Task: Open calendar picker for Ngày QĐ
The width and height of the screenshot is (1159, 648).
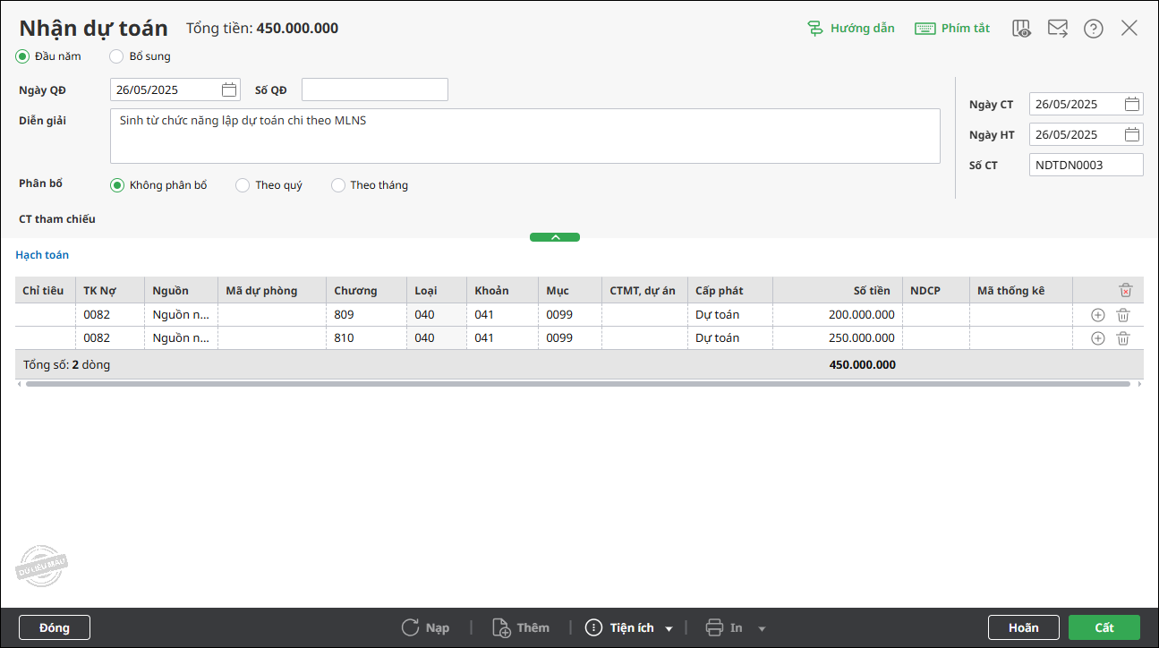Action: 229,90
